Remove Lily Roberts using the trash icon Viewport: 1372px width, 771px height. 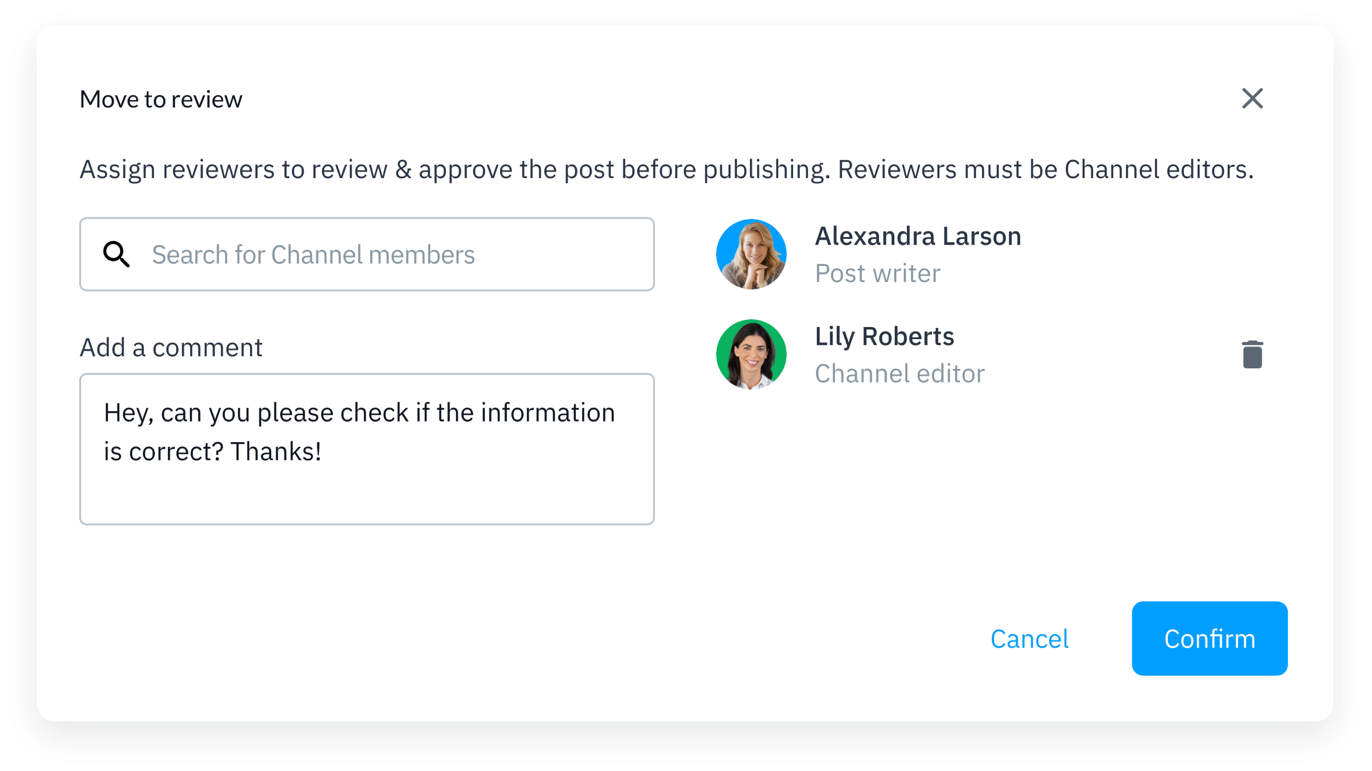1252,354
